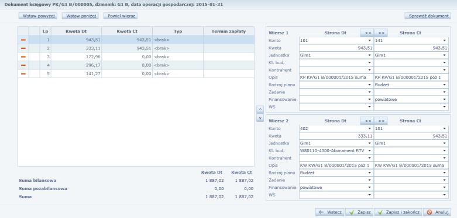Click Wstaw poniżej button

click(x=80, y=16)
